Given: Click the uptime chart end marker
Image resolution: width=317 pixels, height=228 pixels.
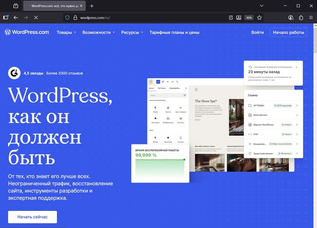Looking at the screenshot, I should (x=184, y=160).
